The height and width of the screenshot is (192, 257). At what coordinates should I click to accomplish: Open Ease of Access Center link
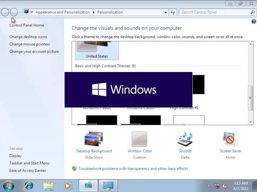coord(28,171)
